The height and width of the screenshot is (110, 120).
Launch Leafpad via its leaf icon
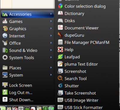point(60,57)
